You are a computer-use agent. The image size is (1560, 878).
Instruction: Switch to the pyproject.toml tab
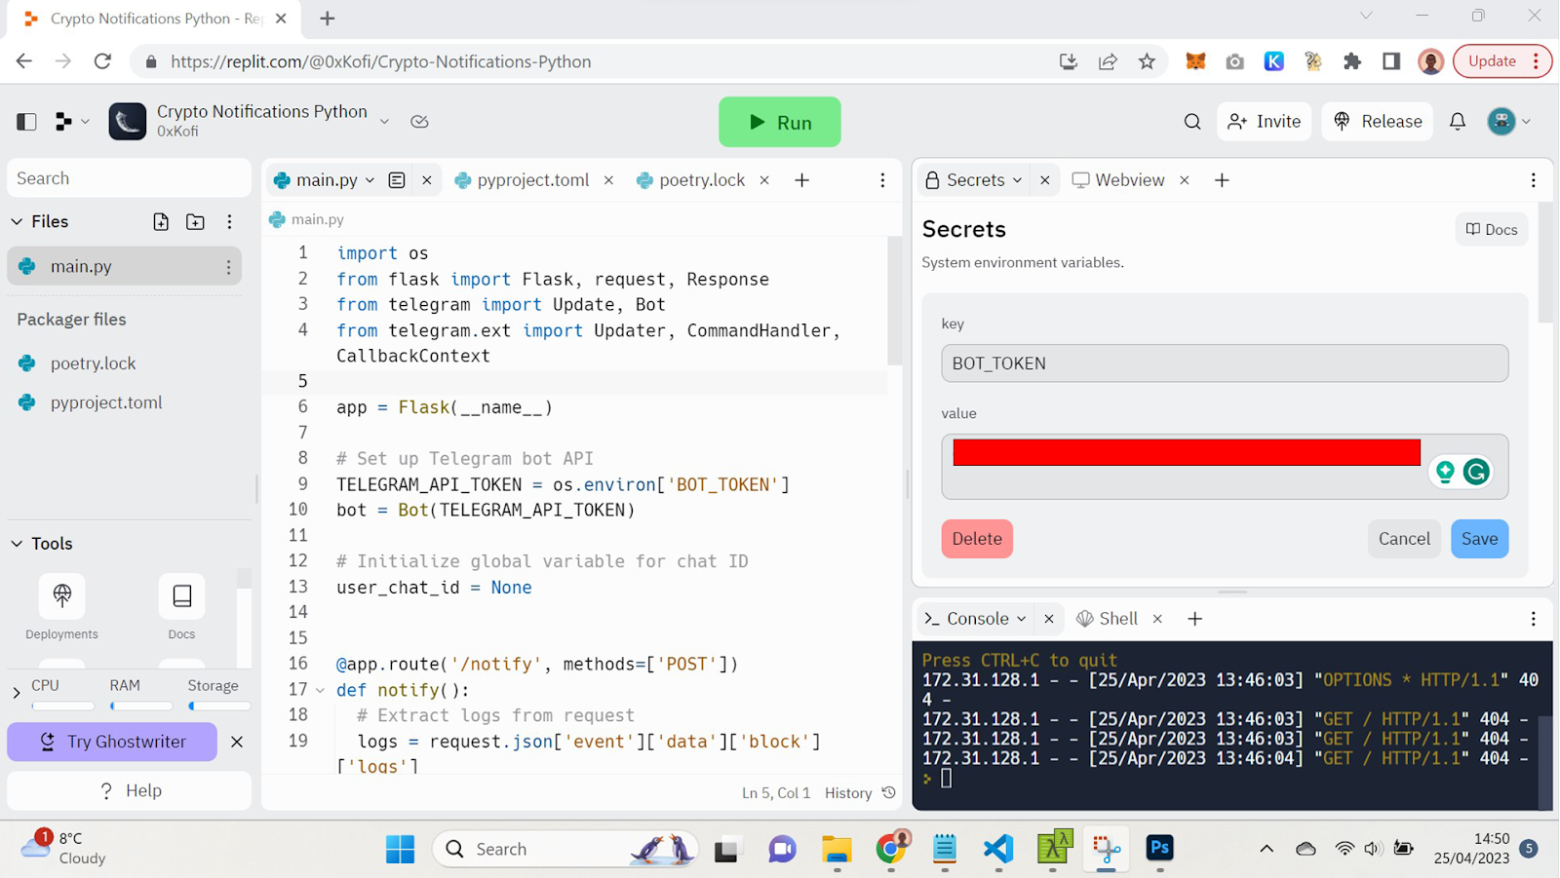click(x=532, y=180)
